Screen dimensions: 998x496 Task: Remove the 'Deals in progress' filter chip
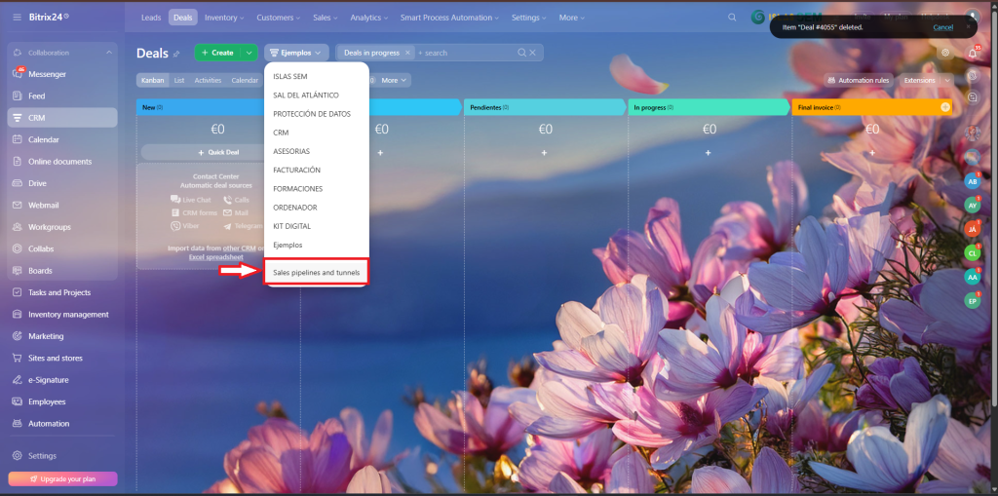tap(409, 53)
